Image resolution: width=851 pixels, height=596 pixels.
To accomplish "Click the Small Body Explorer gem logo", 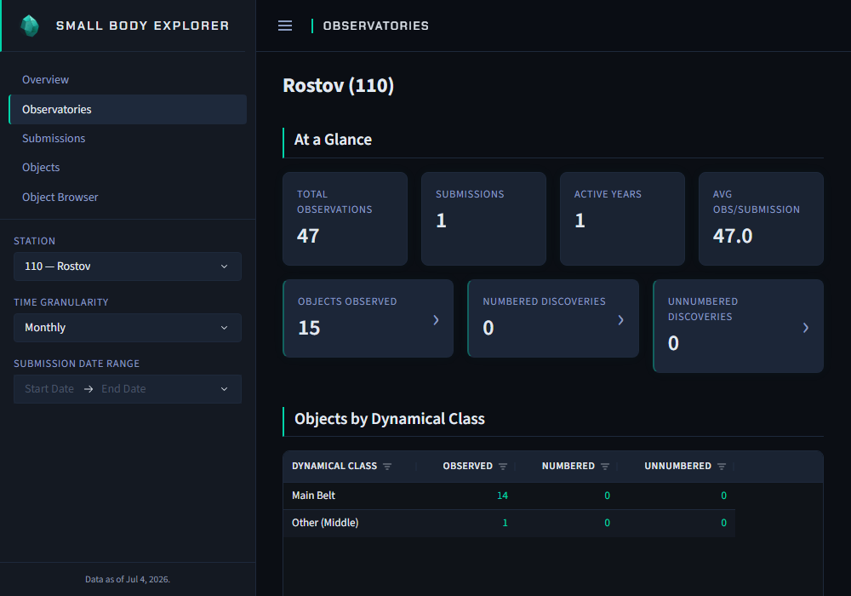I will click(x=29, y=26).
